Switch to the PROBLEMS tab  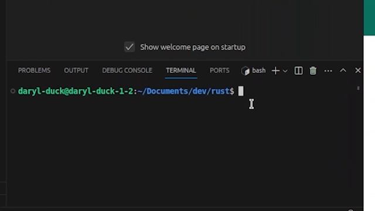34,70
